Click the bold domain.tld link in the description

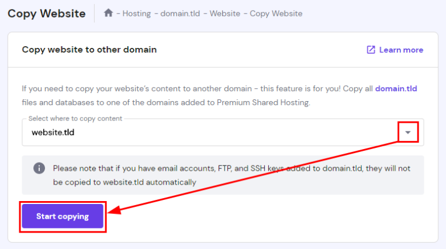[x=396, y=89]
